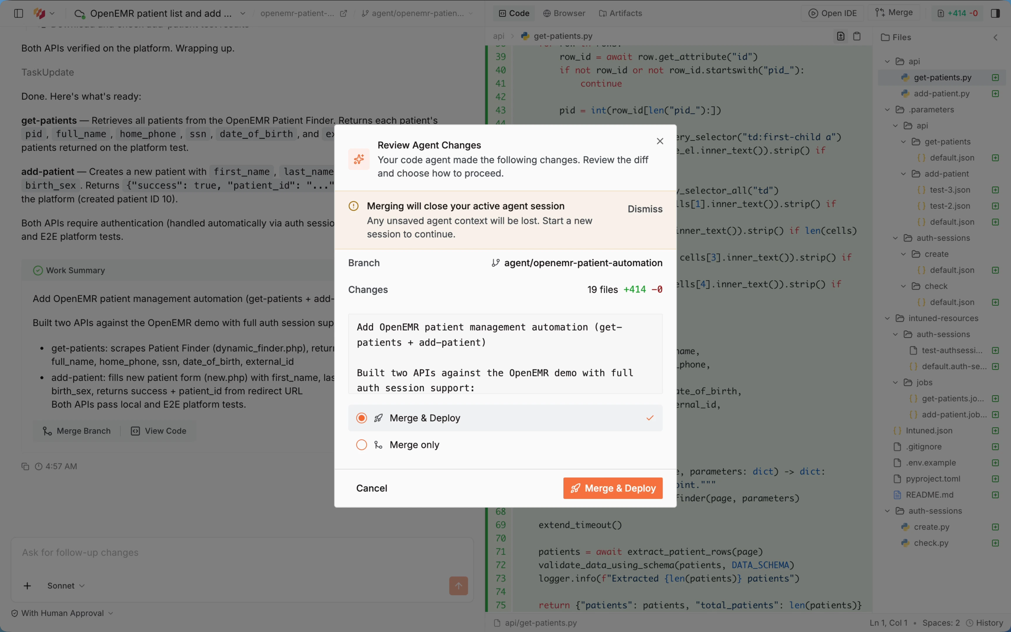Click the attach plus button in composer
This screenshot has width=1011, height=632.
pyautogui.click(x=27, y=585)
